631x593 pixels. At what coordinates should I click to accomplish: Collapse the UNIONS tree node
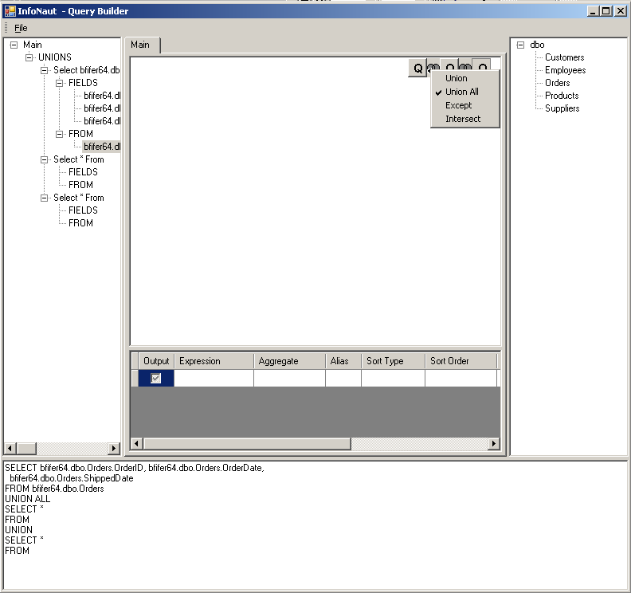pos(29,57)
